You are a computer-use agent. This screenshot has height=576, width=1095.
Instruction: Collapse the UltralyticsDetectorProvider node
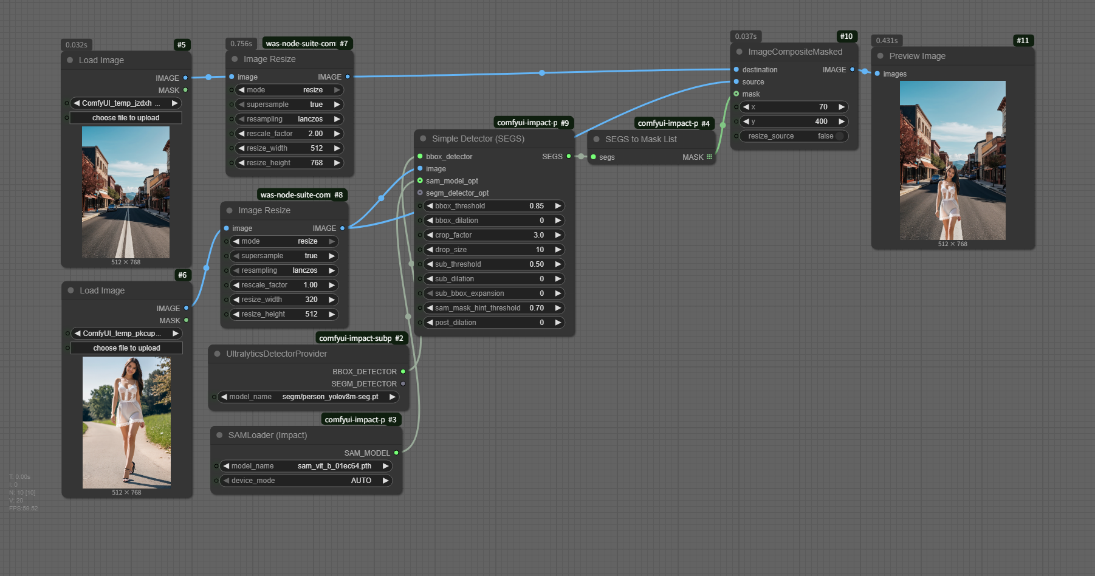point(217,354)
